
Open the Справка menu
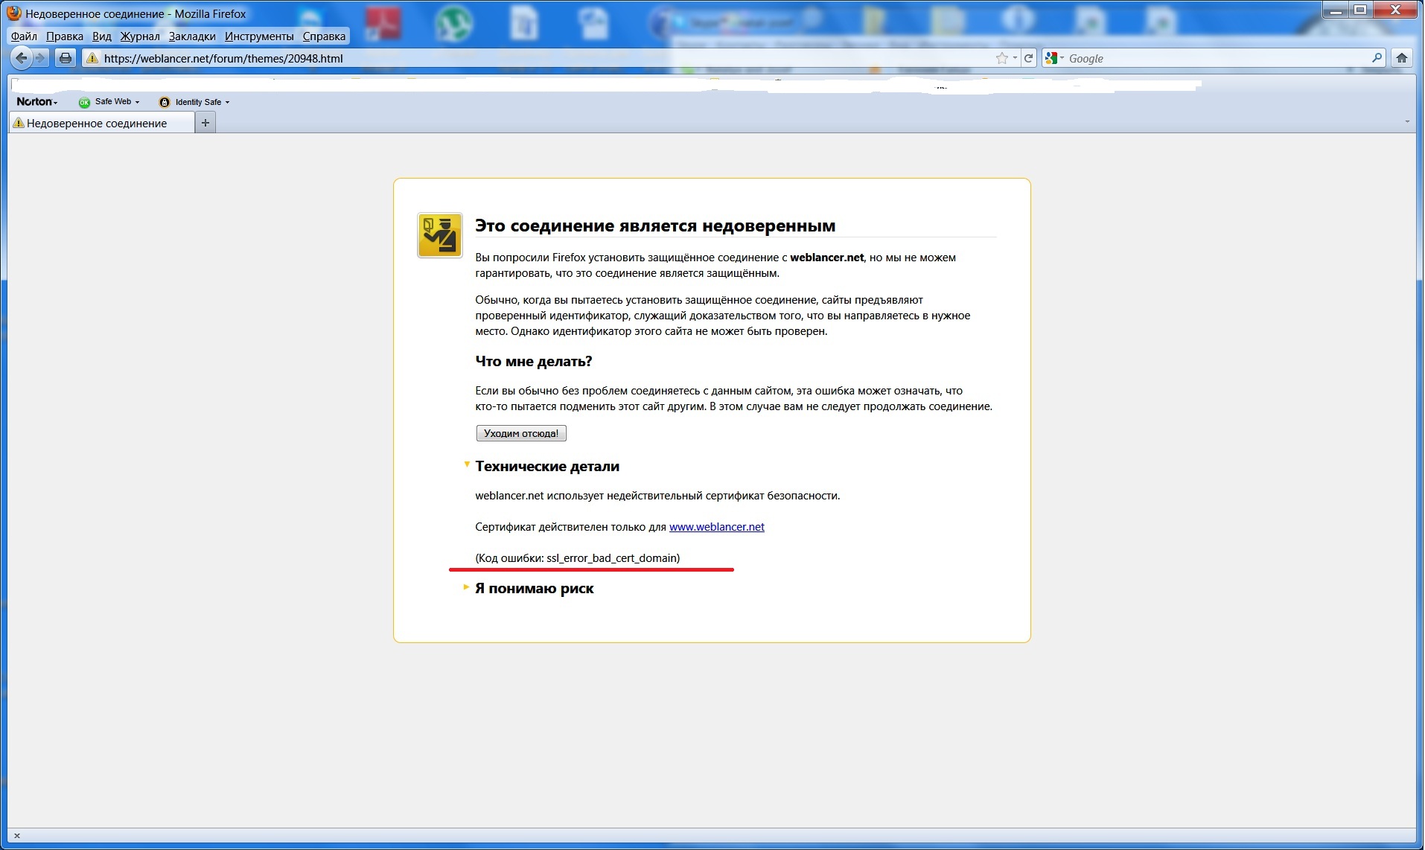[x=324, y=36]
